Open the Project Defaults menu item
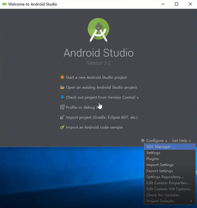197x208 pixels. coord(170,201)
